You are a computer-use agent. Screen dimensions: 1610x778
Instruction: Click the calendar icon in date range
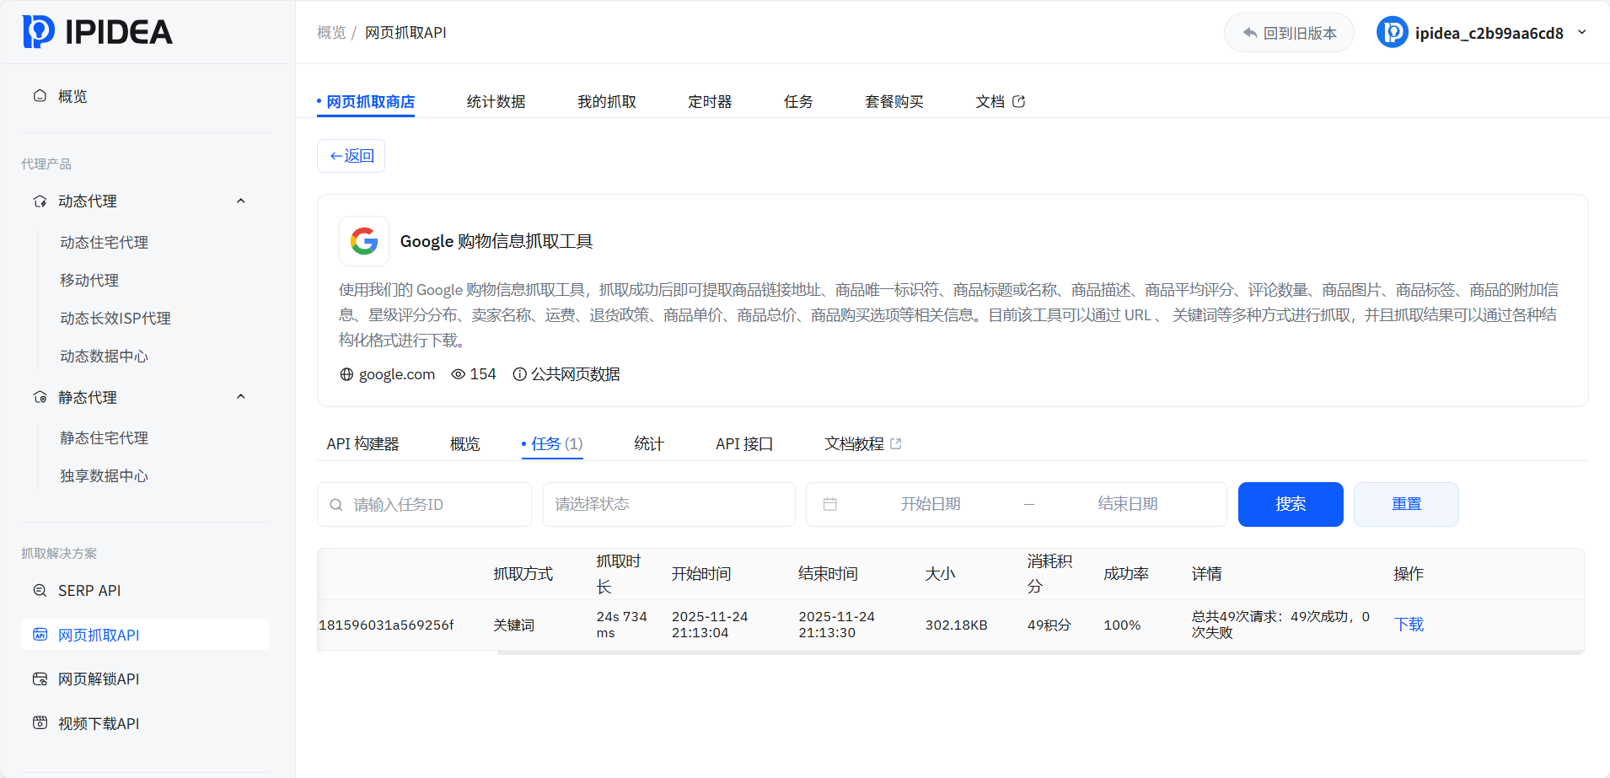pyautogui.click(x=830, y=504)
